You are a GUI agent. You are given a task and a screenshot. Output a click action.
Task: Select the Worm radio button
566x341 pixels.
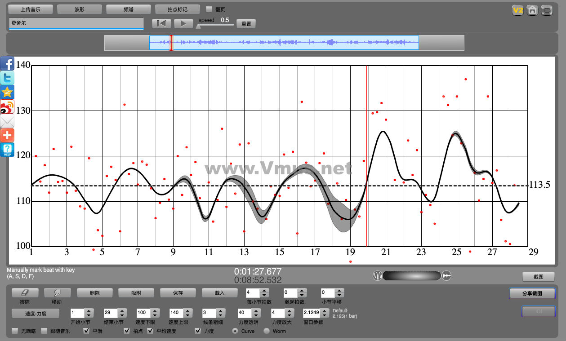click(x=267, y=331)
